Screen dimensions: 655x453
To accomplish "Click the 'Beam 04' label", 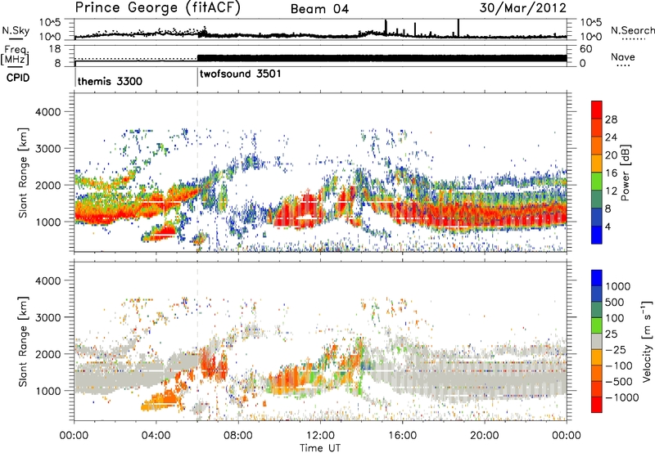I will click(x=319, y=9).
